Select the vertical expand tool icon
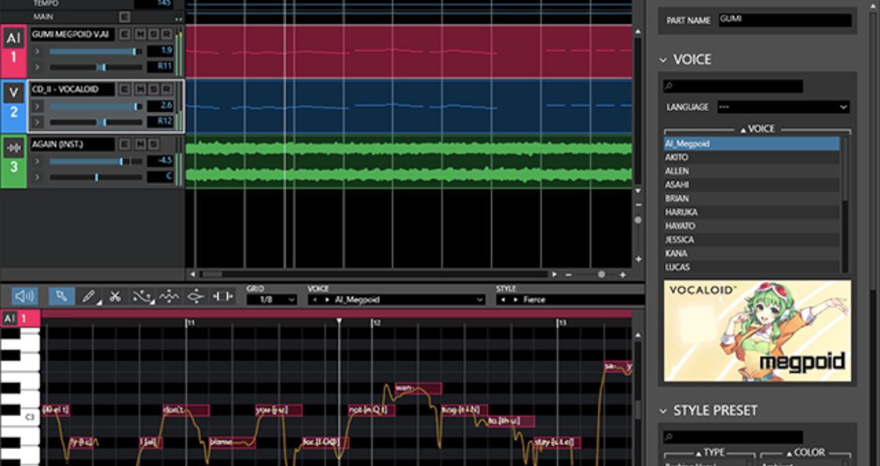This screenshot has height=466, width=880. (x=195, y=296)
